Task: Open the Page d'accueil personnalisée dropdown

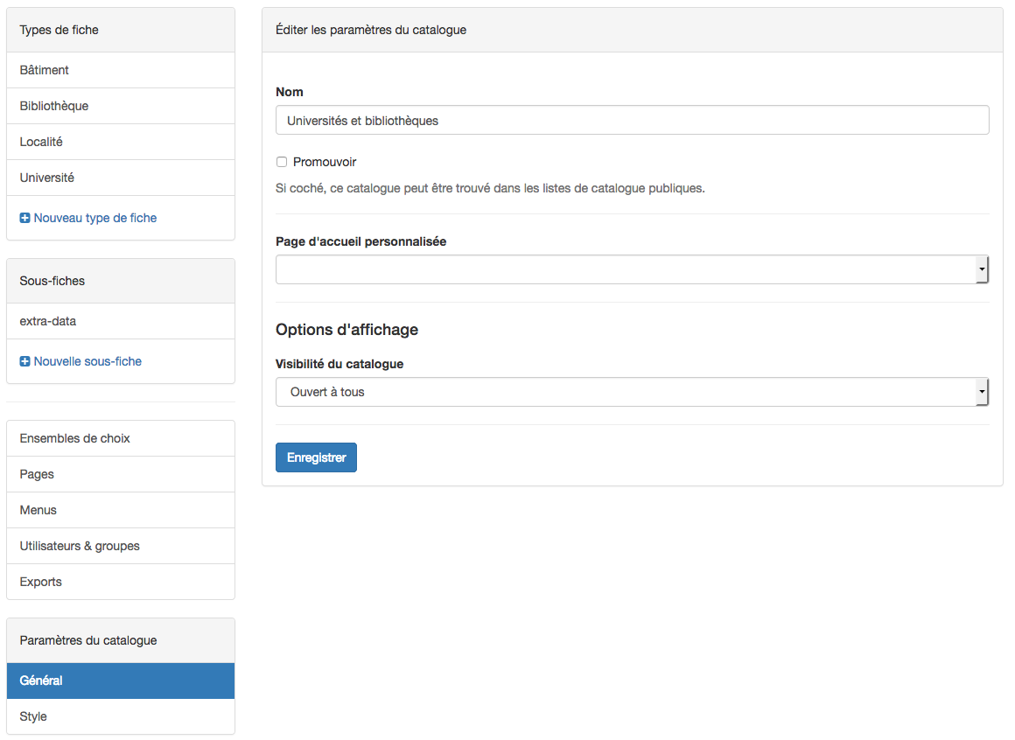Action: (x=632, y=269)
